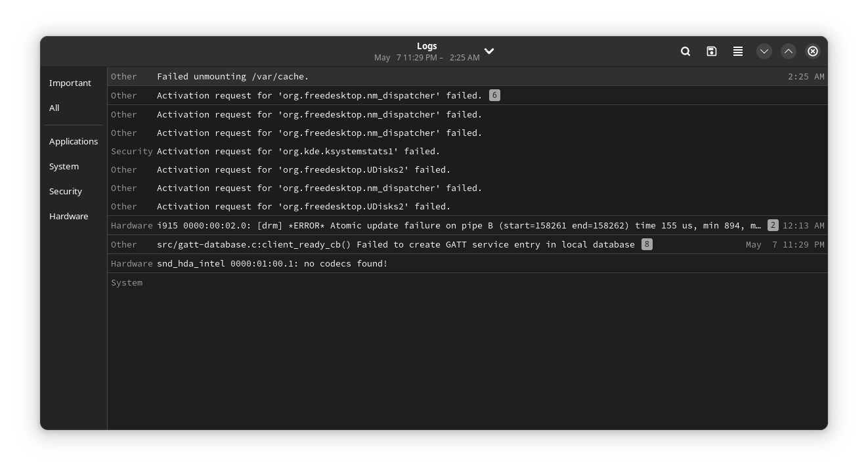This screenshot has height=474, width=868.
Task: View Hardware logs from the sidebar
Action: coord(68,216)
